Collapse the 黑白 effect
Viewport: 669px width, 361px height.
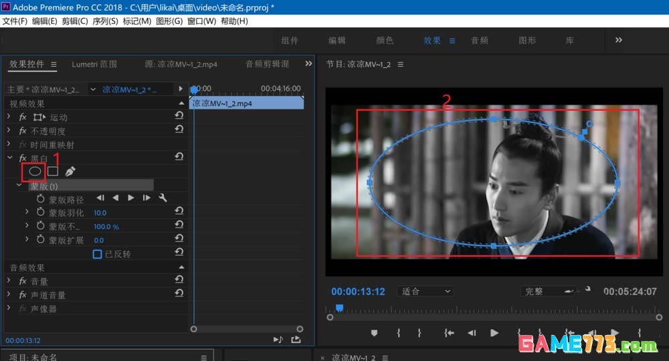[x=10, y=157]
